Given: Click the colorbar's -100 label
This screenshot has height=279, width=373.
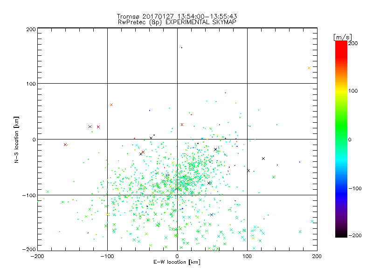Looking at the screenshot, I should [355, 188].
